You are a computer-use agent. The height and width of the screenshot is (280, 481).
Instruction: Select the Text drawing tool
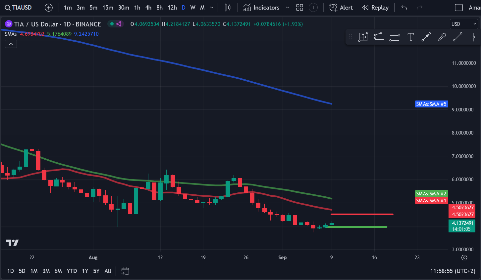pyautogui.click(x=410, y=37)
